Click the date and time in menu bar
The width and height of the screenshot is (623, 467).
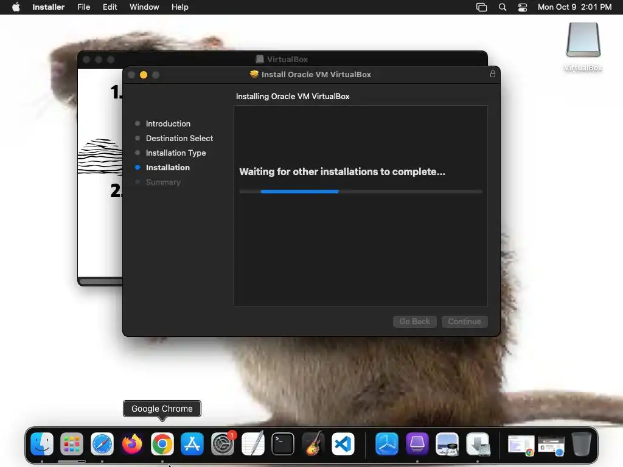point(574,7)
